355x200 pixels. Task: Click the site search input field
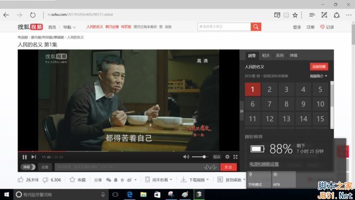(224, 27)
